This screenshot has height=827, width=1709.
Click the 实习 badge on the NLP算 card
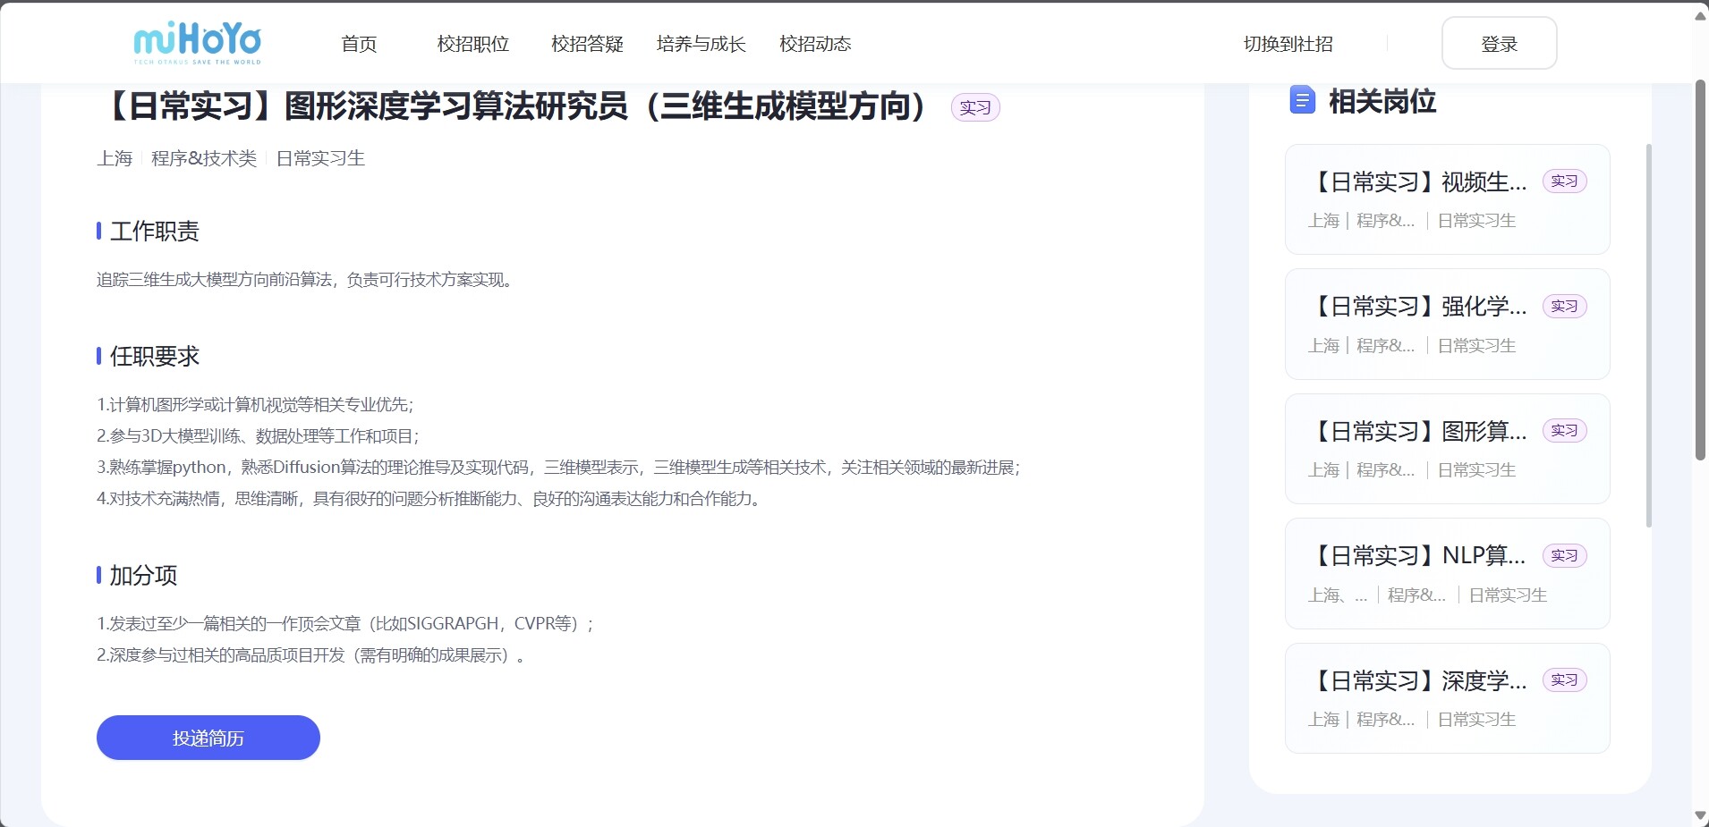click(1564, 556)
